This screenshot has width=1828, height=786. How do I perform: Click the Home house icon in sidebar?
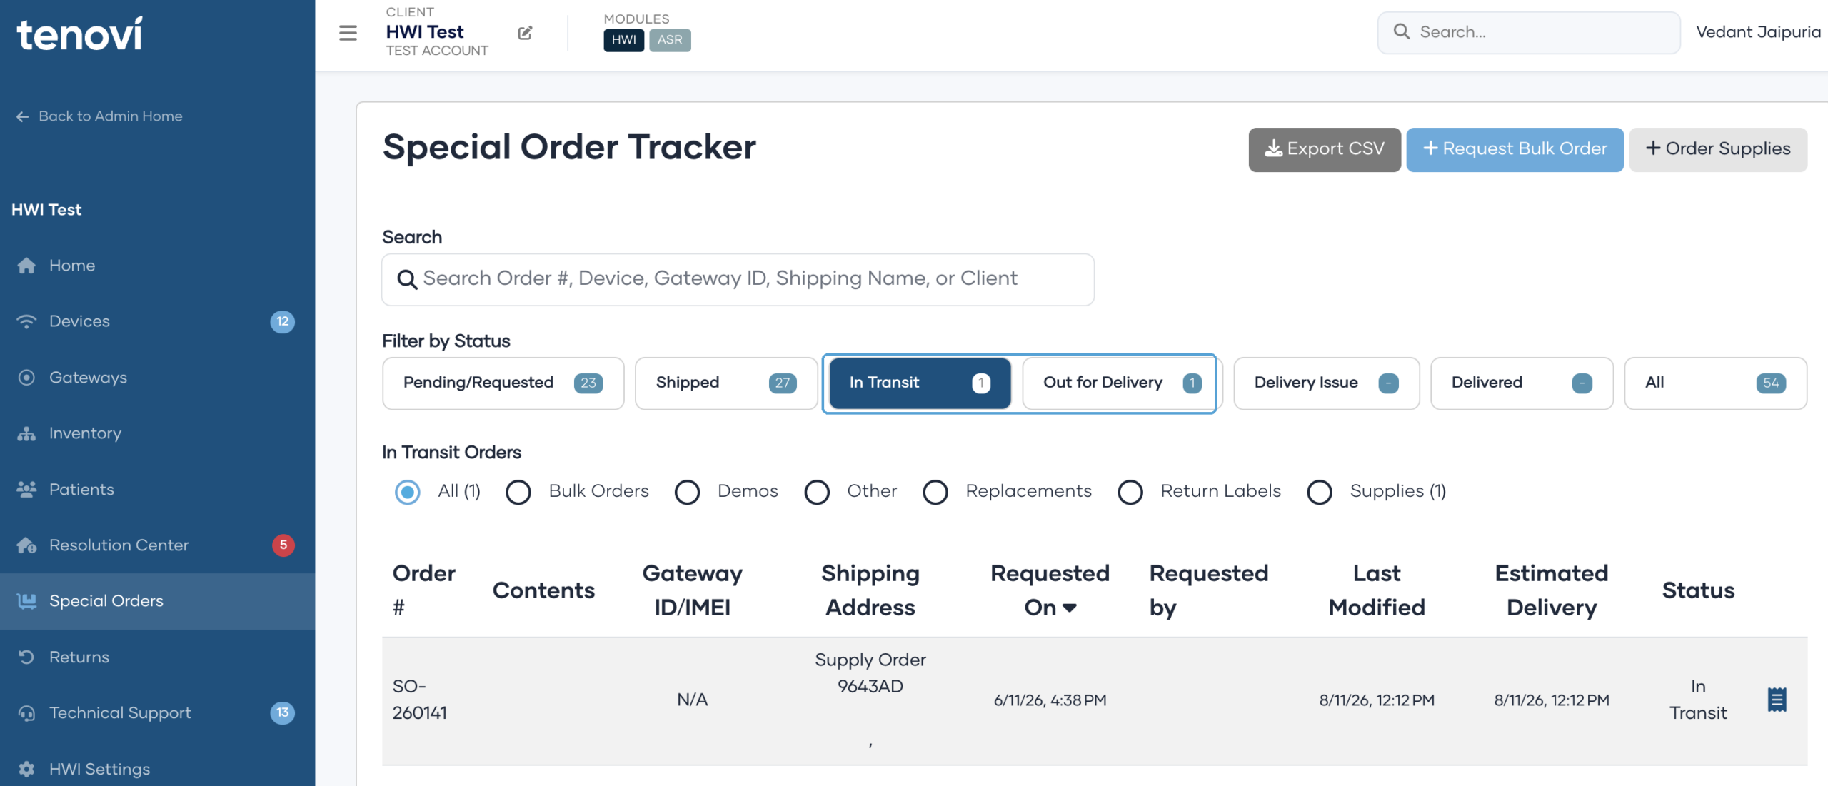click(x=26, y=266)
